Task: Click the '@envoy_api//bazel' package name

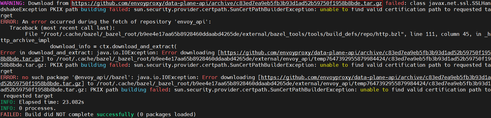Action: [x=102, y=78]
